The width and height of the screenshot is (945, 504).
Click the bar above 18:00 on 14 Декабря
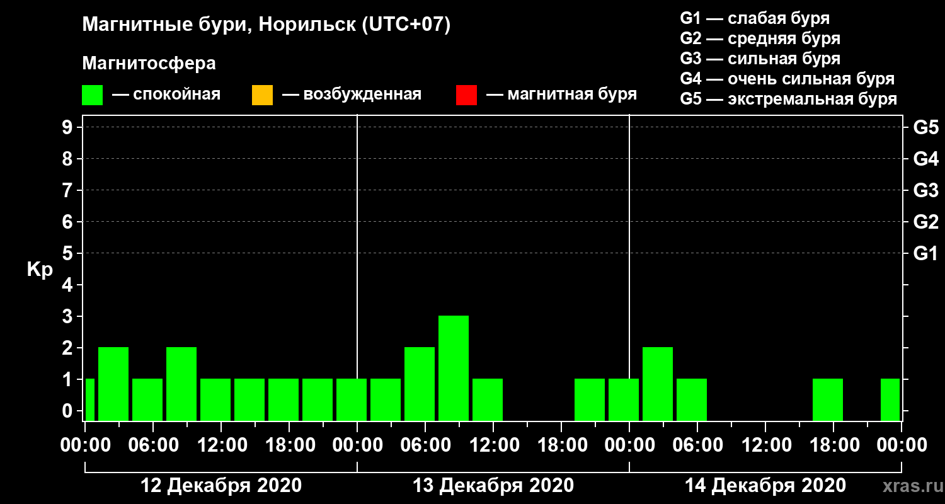point(828,399)
